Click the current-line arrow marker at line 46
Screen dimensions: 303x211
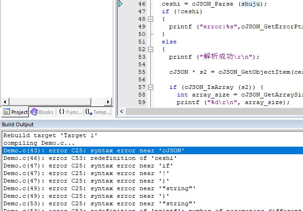tap(121, 4)
